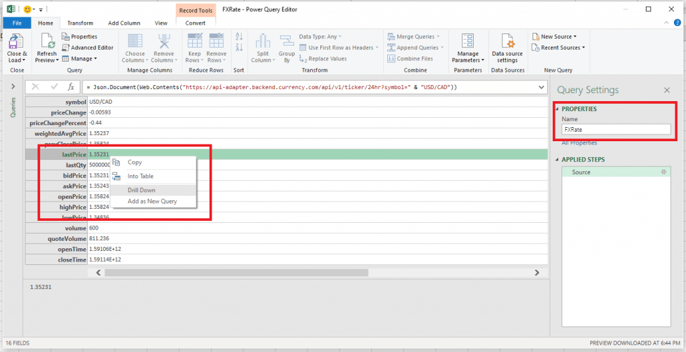
Task: Switch to the View tab
Action: click(161, 23)
